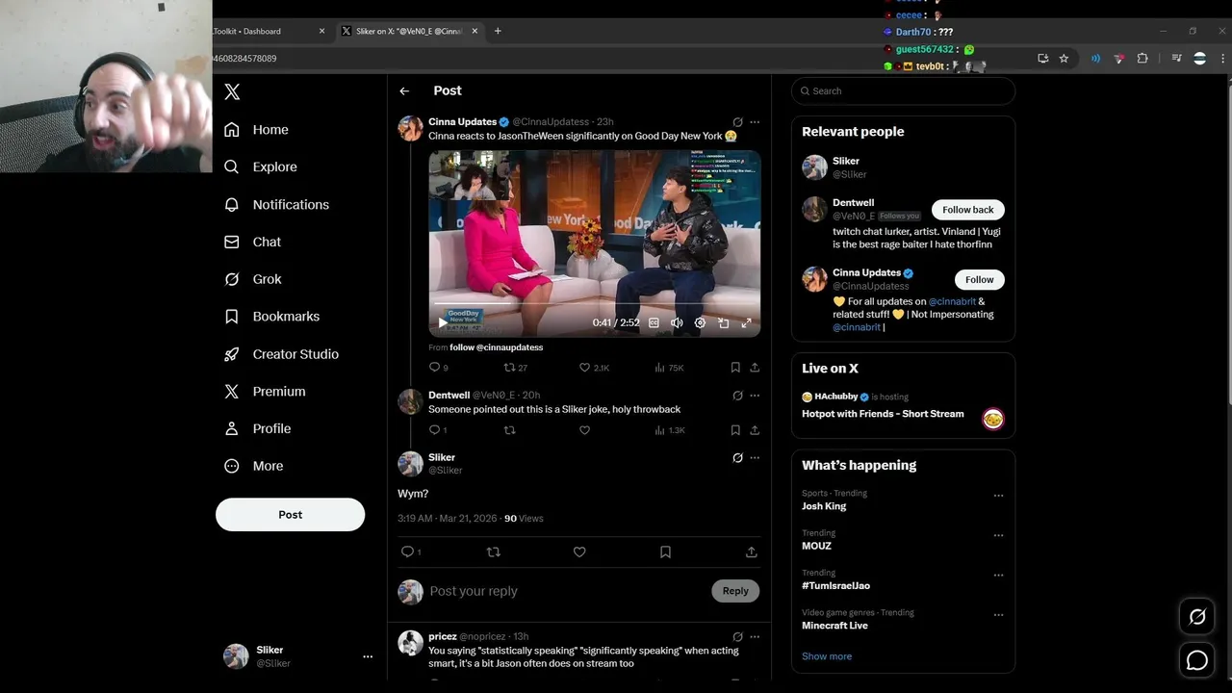Reply to Dentwell's post

click(438, 430)
